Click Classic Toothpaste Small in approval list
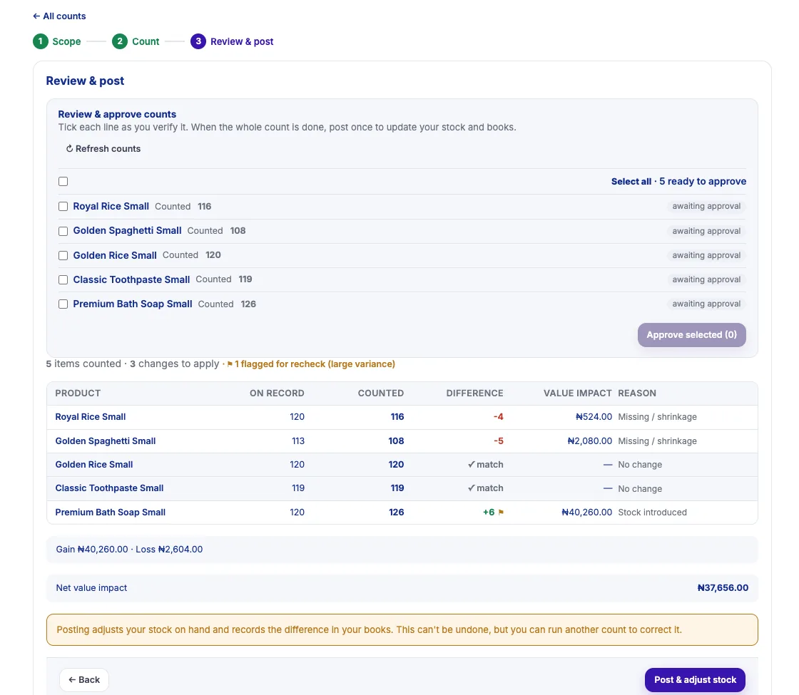Image resolution: width=799 pixels, height=695 pixels. (131, 279)
